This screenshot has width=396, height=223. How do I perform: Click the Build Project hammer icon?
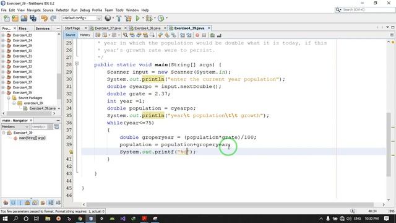pyautogui.click(x=119, y=18)
